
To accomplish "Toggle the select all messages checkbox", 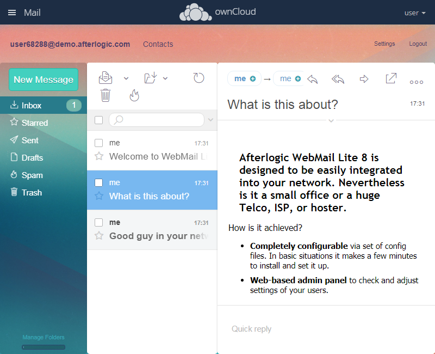I will pos(99,120).
